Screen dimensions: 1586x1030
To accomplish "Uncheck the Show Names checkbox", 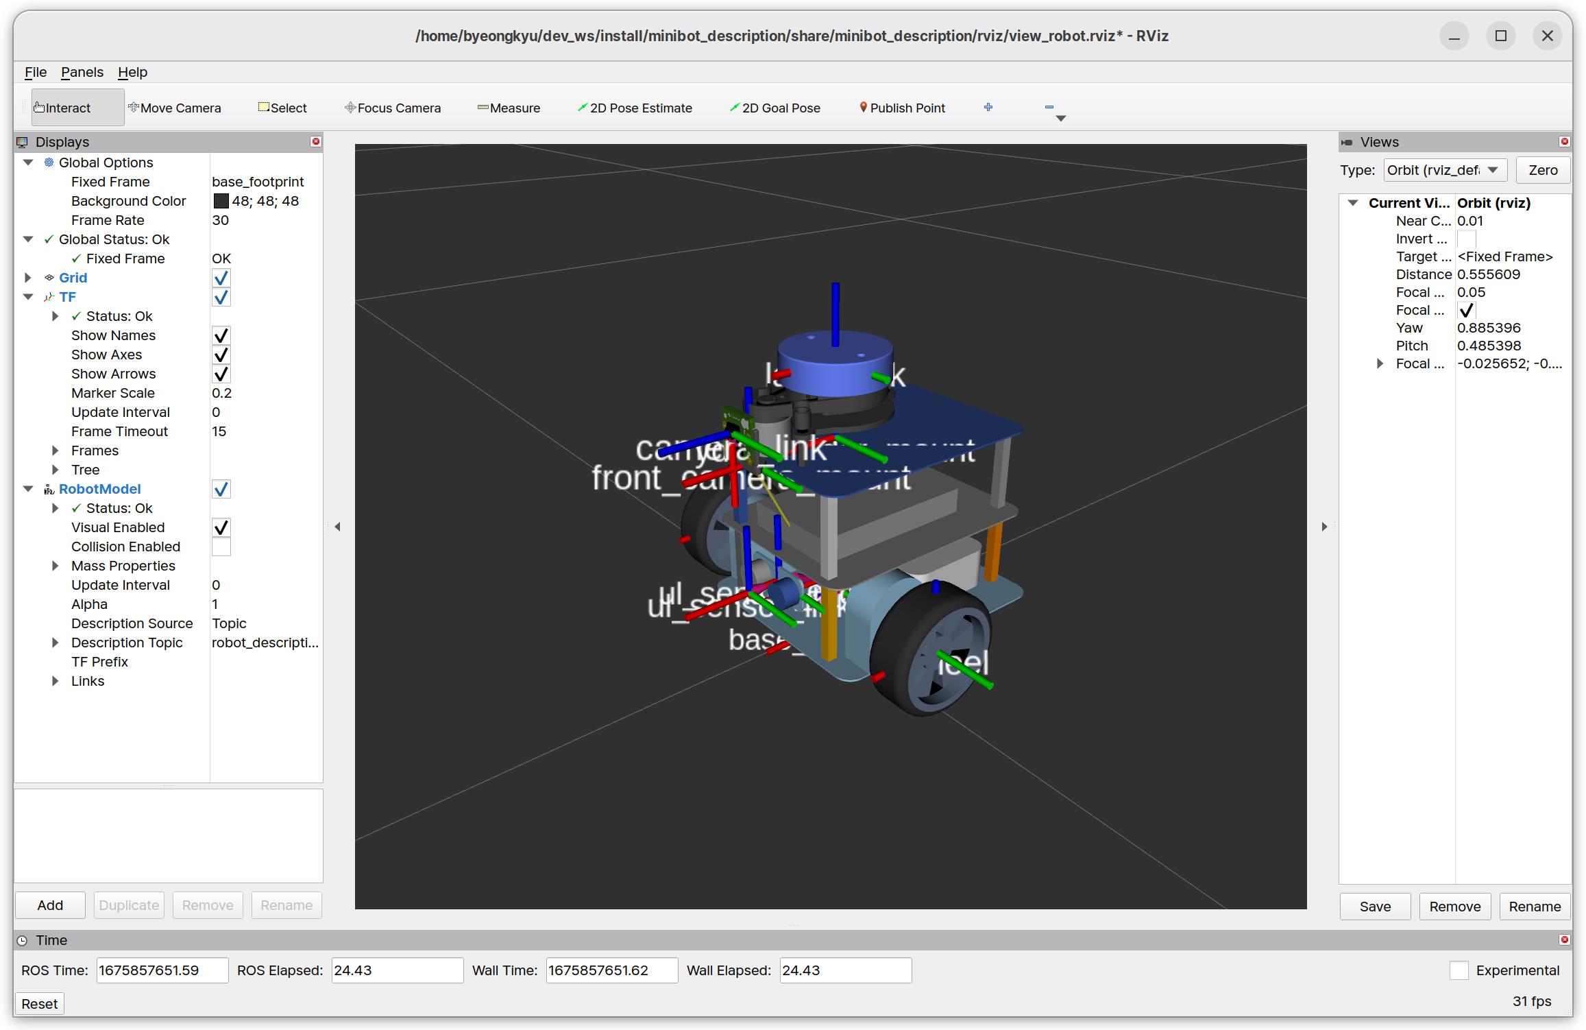I will (x=221, y=335).
